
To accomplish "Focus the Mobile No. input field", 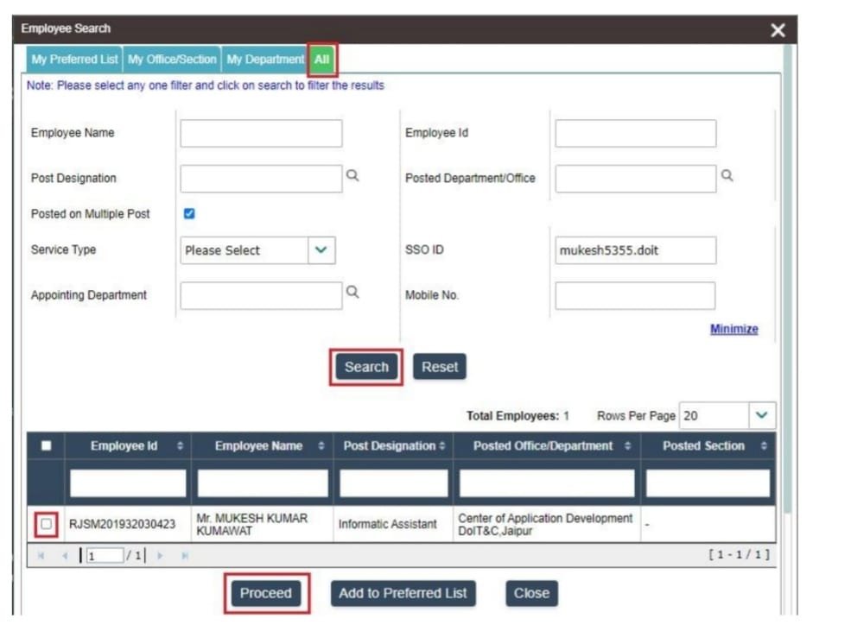I will tap(635, 295).
